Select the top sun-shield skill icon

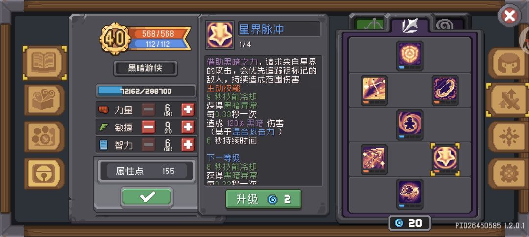[x=410, y=56]
